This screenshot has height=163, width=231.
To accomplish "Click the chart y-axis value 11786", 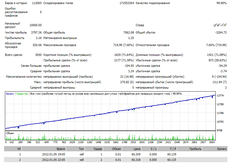I will 220,113.
